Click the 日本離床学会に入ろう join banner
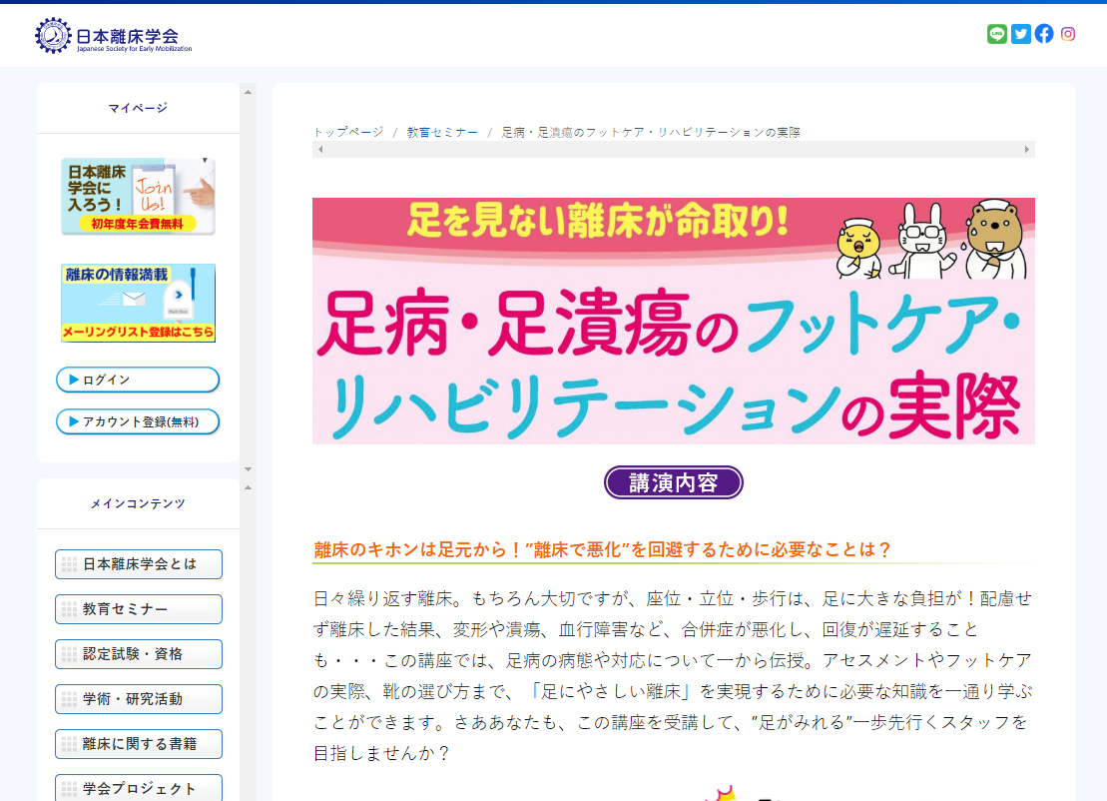 click(x=138, y=196)
